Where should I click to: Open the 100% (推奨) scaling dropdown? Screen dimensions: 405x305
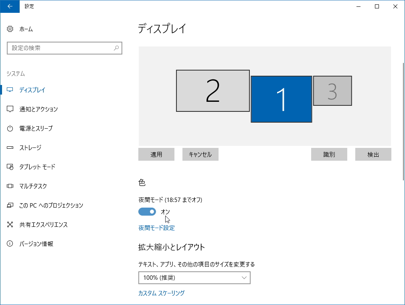point(194,277)
